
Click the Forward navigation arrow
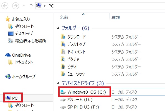[16, 6]
